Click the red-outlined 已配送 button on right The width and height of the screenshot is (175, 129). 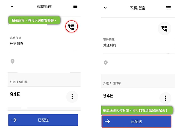pos(136,121)
